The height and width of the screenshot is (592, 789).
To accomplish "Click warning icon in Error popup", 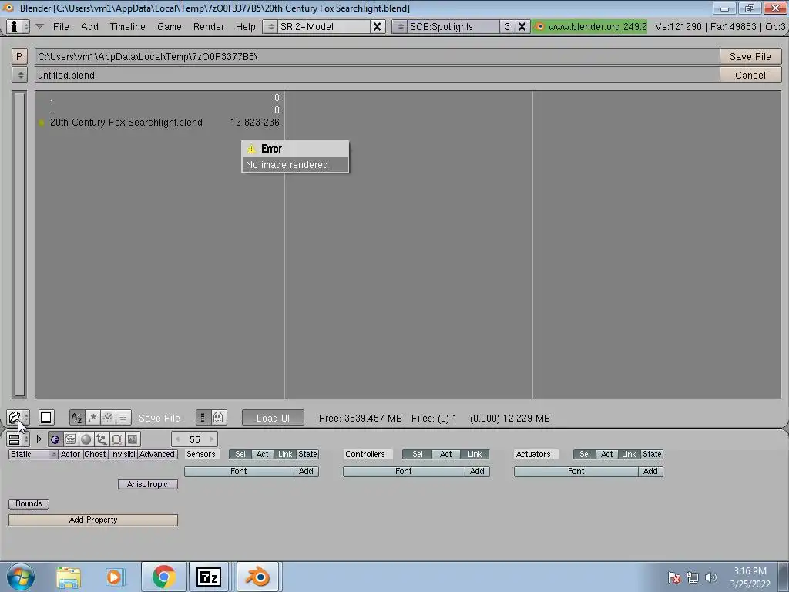I will coord(251,149).
